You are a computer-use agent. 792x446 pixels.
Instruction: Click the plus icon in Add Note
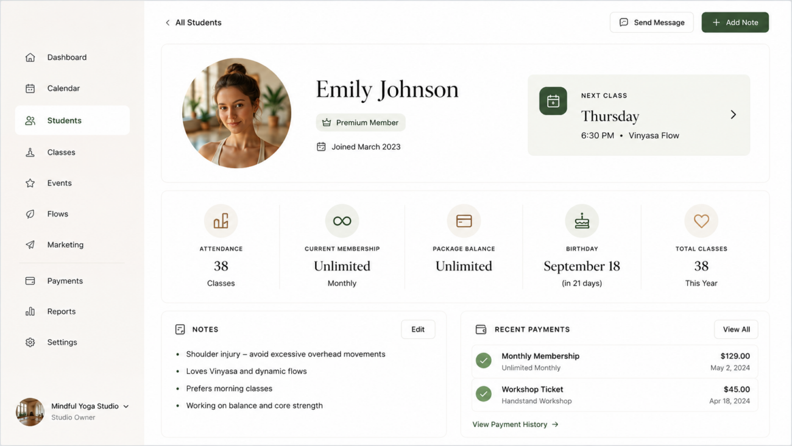point(716,23)
